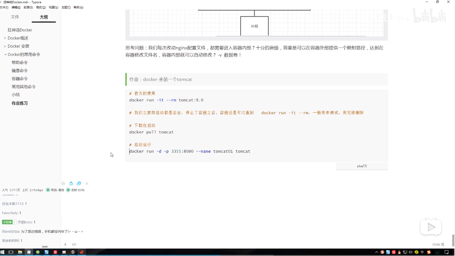The image size is (455, 256).
Task: Jump to 镜像命令 in outline
Action: tap(20, 71)
